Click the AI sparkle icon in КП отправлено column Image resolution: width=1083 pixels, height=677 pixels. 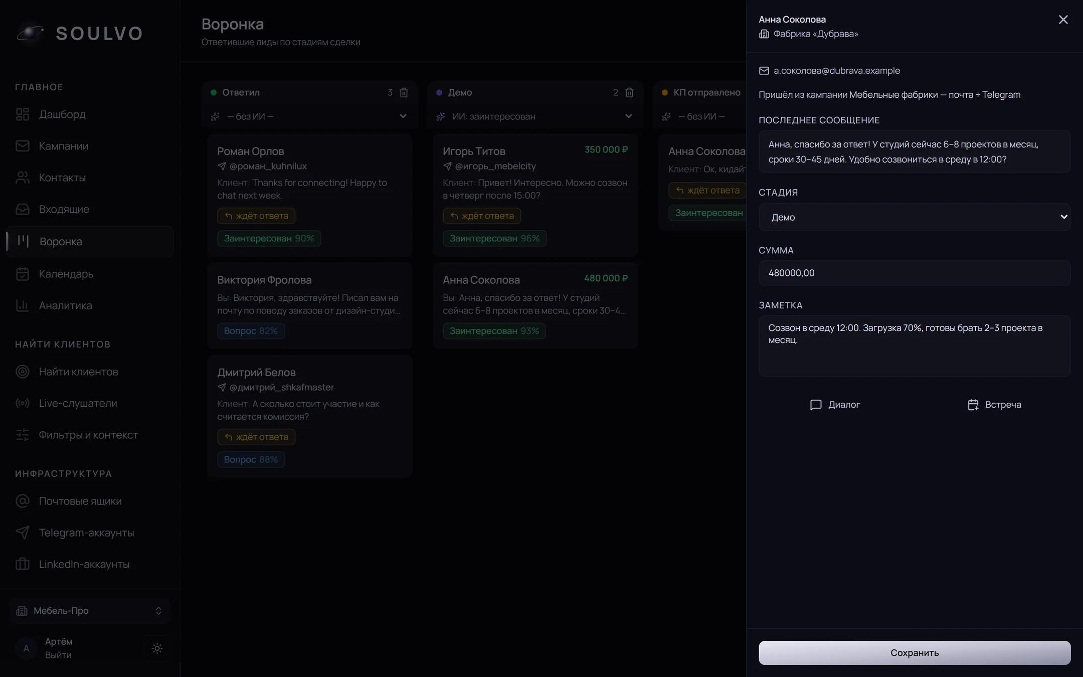pos(666,116)
